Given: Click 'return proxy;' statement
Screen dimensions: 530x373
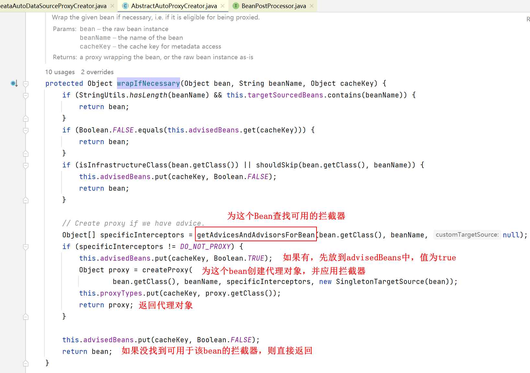Looking at the screenshot, I should 106,305.
